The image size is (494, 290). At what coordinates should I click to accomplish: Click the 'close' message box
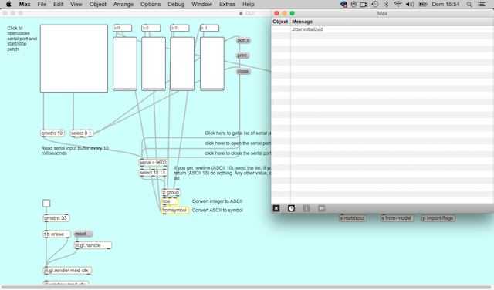pyautogui.click(x=243, y=71)
